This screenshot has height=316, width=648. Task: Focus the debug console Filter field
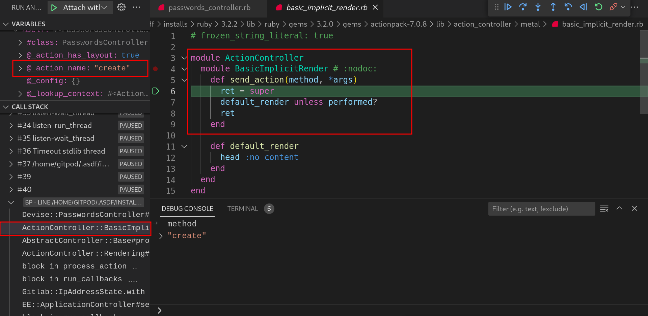coord(541,209)
